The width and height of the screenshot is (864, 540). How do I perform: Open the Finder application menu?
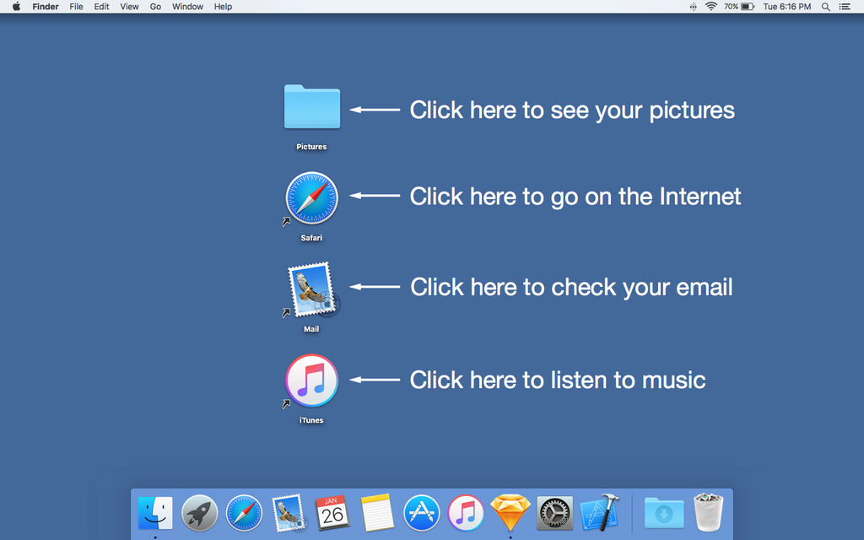pyautogui.click(x=46, y=7)
